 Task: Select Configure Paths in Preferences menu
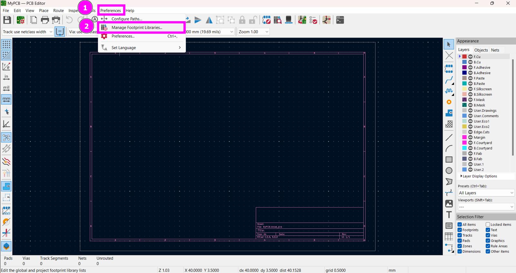142,19
